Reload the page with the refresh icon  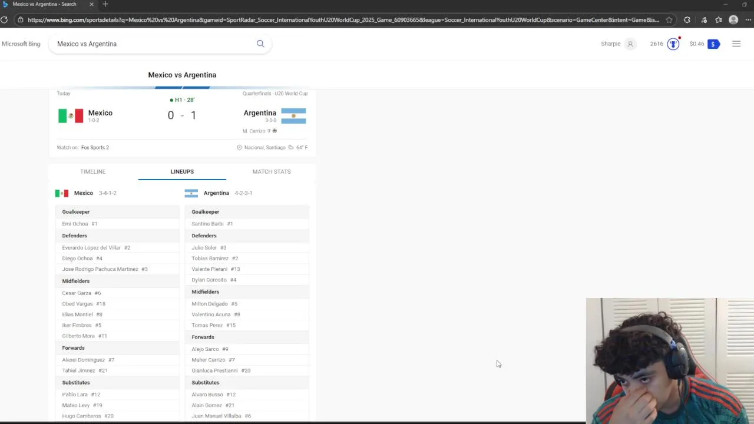[4, 20]
